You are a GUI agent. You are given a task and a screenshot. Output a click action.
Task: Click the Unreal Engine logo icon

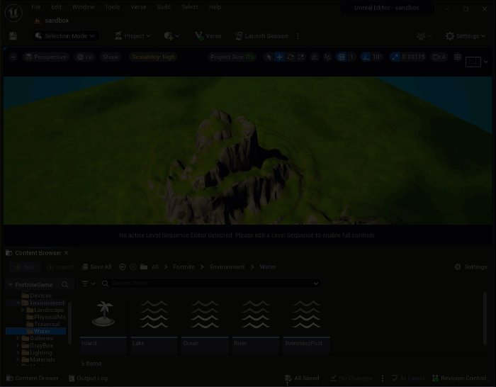[13, 13]
